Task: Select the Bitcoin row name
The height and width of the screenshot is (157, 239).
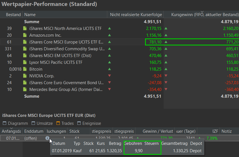Action: point(36,69)
